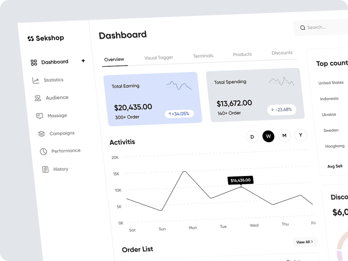Click the Sekshop logo icon
Viewport: 348px width, 261px height.
31,39
